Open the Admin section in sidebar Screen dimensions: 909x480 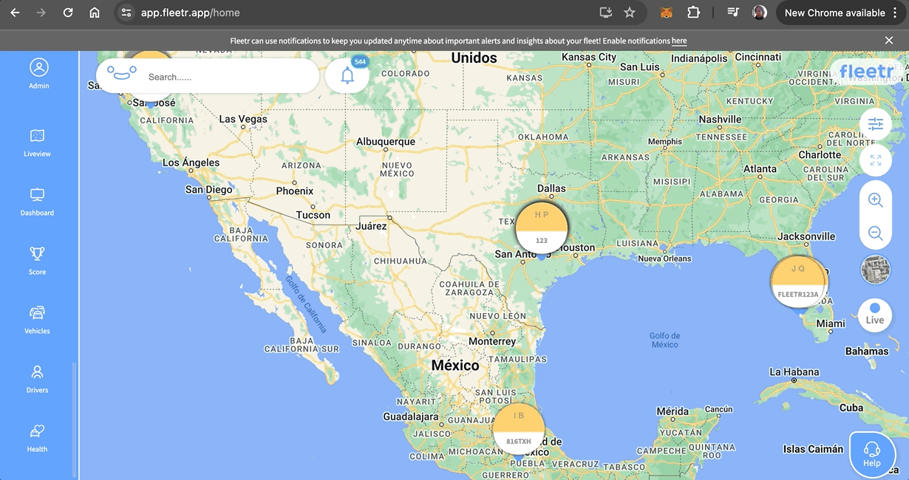click(38, 73)
